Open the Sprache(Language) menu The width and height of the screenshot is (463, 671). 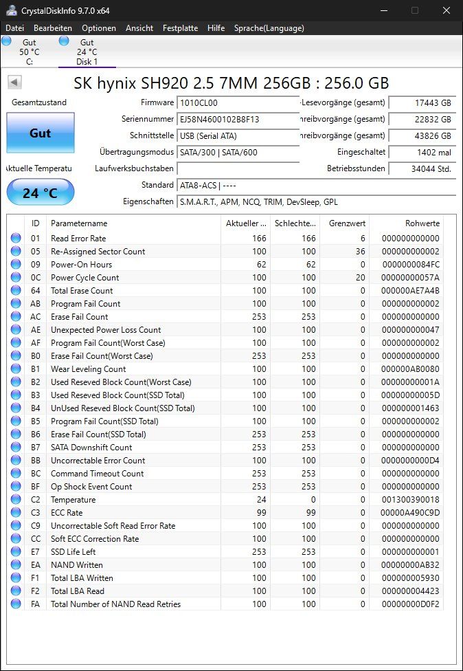pyautogui.click(x=269, y=28)
